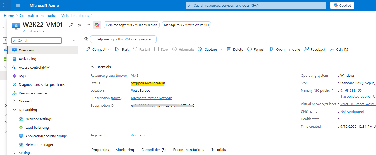Open the Capture dropdown menu
This screenshot has width=376, height=155.
210,49
